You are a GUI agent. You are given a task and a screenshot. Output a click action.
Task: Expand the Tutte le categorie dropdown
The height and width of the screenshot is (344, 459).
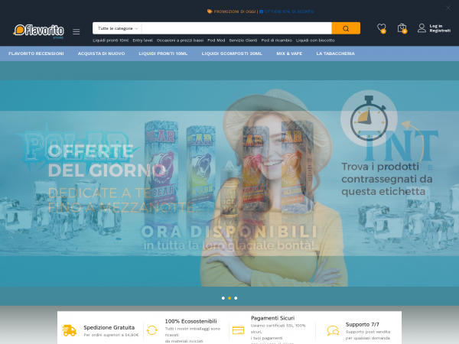pyautogui.click(x=118, y=28)
